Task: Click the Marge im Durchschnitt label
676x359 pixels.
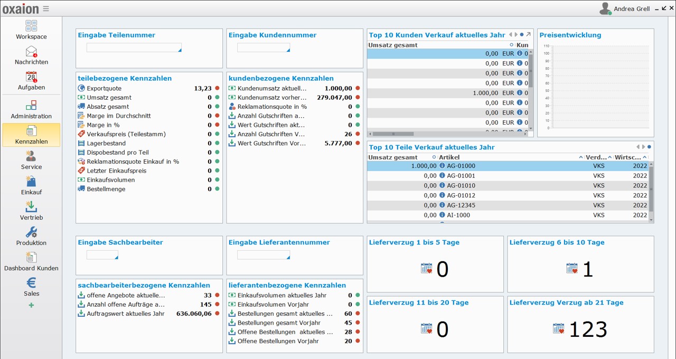Action: (119, 116)
